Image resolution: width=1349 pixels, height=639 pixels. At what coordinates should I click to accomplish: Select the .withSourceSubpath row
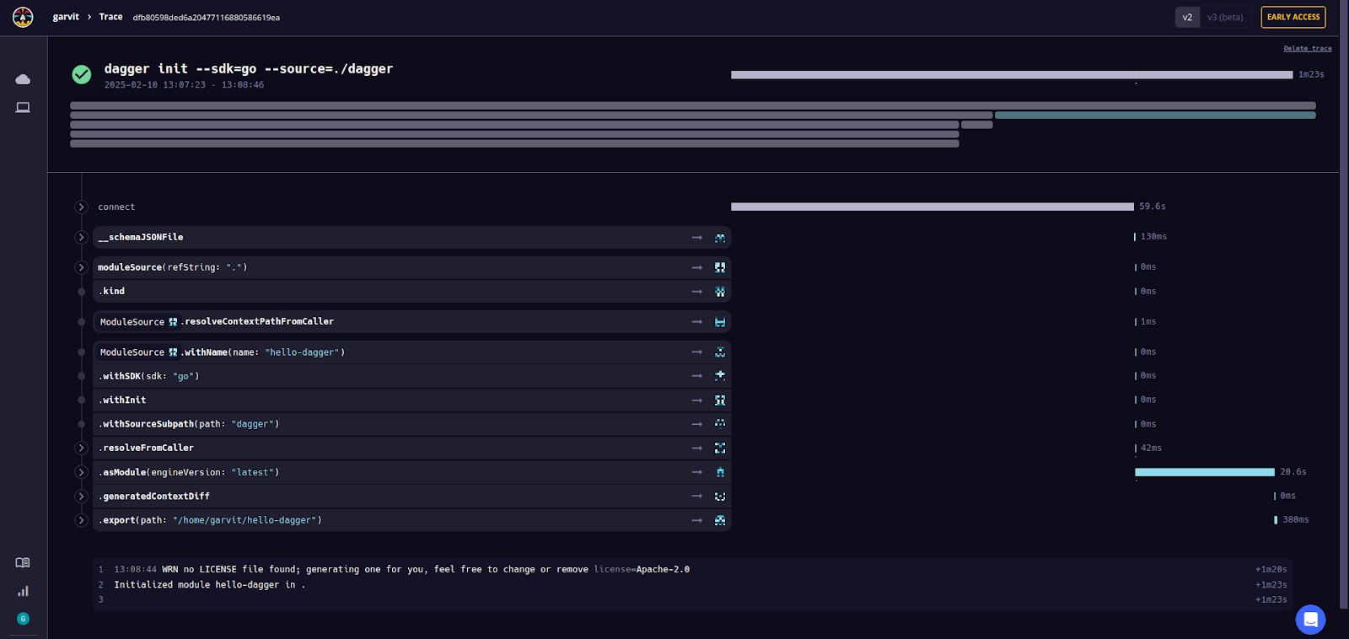411,424
